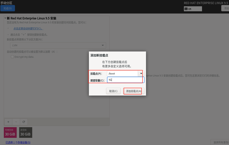Collapse the new Red Hat Enterprise Linux 9.5 section

coord(5,18)
